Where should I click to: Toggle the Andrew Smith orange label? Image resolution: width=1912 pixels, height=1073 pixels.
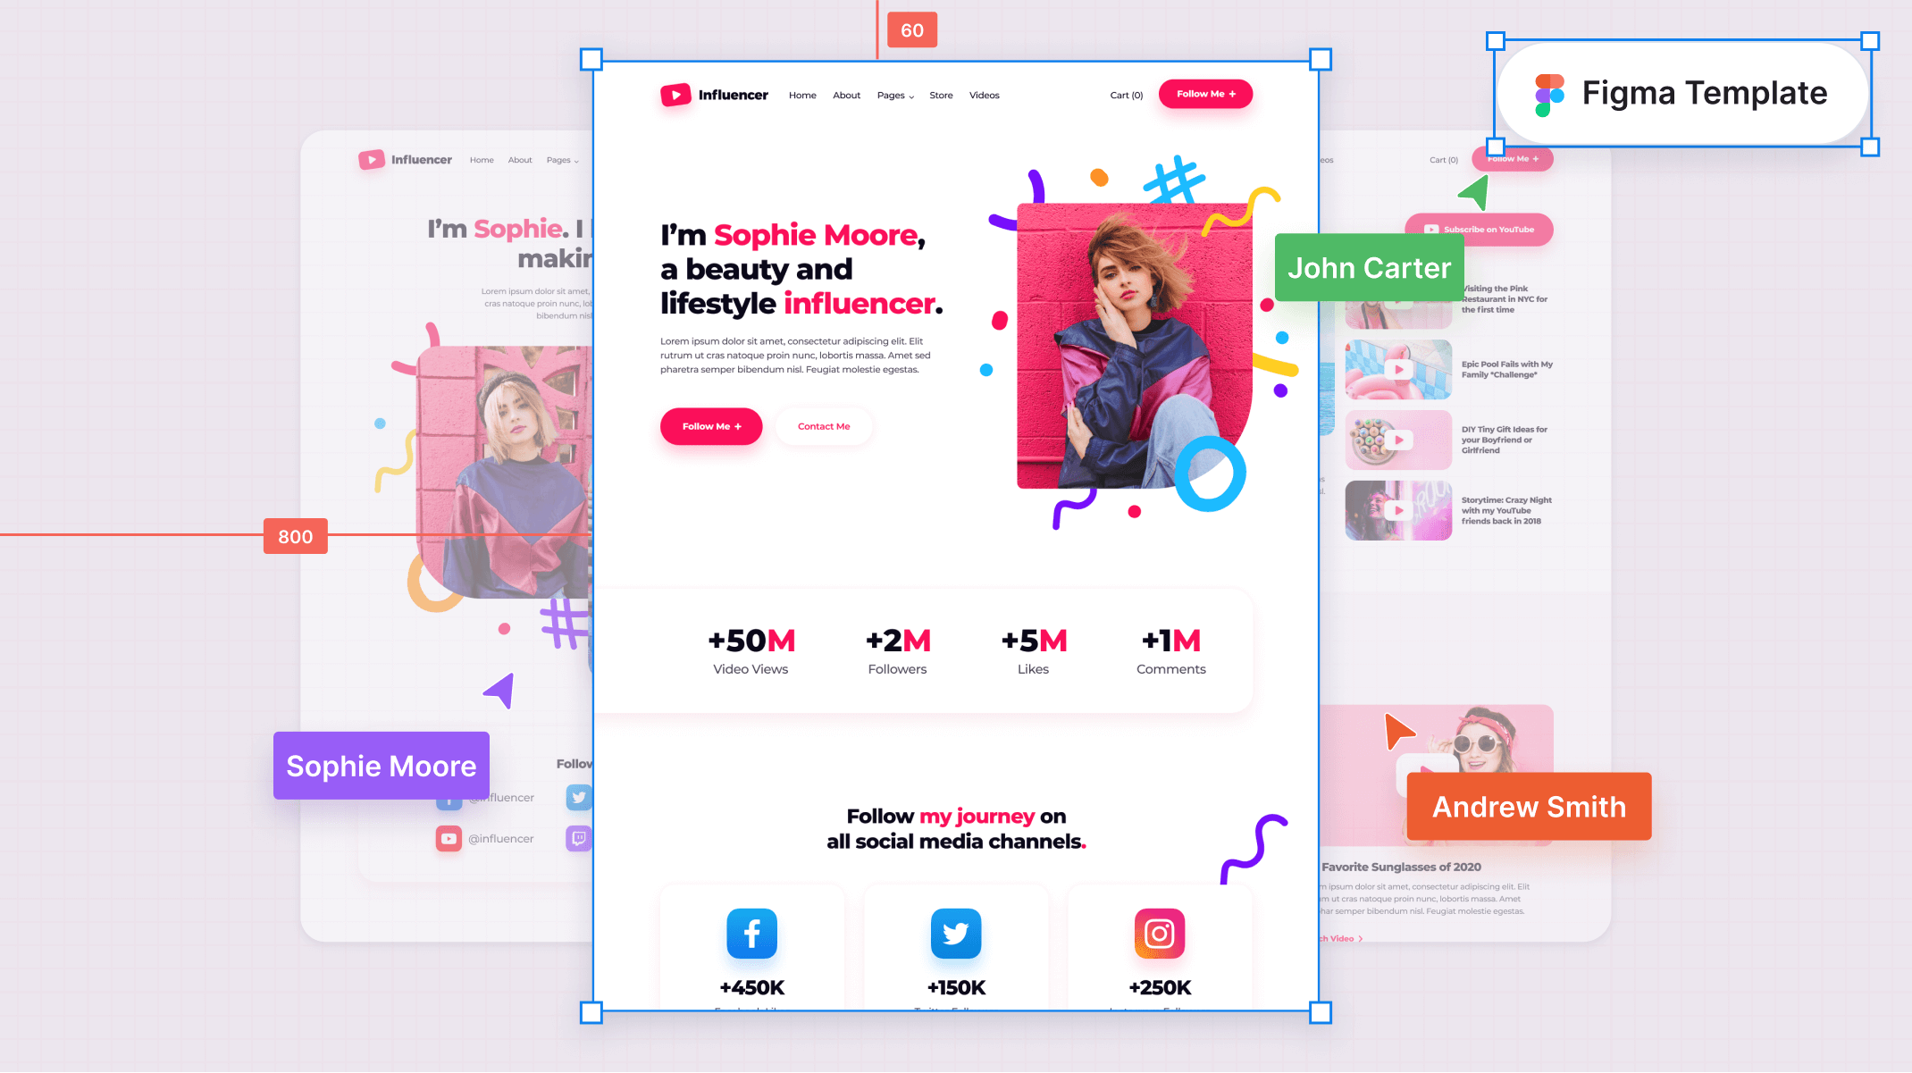[x=1526, y=807]
